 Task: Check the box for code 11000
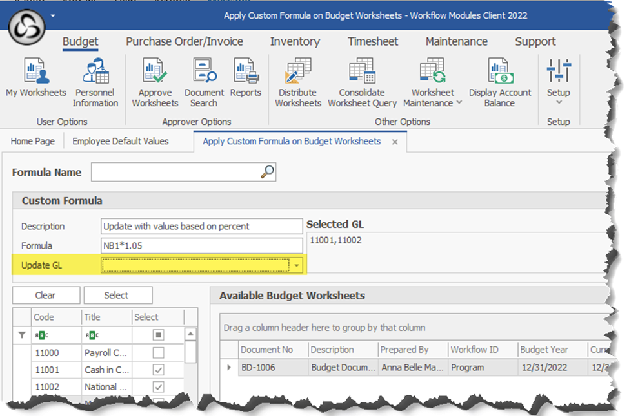click(158, 353)
